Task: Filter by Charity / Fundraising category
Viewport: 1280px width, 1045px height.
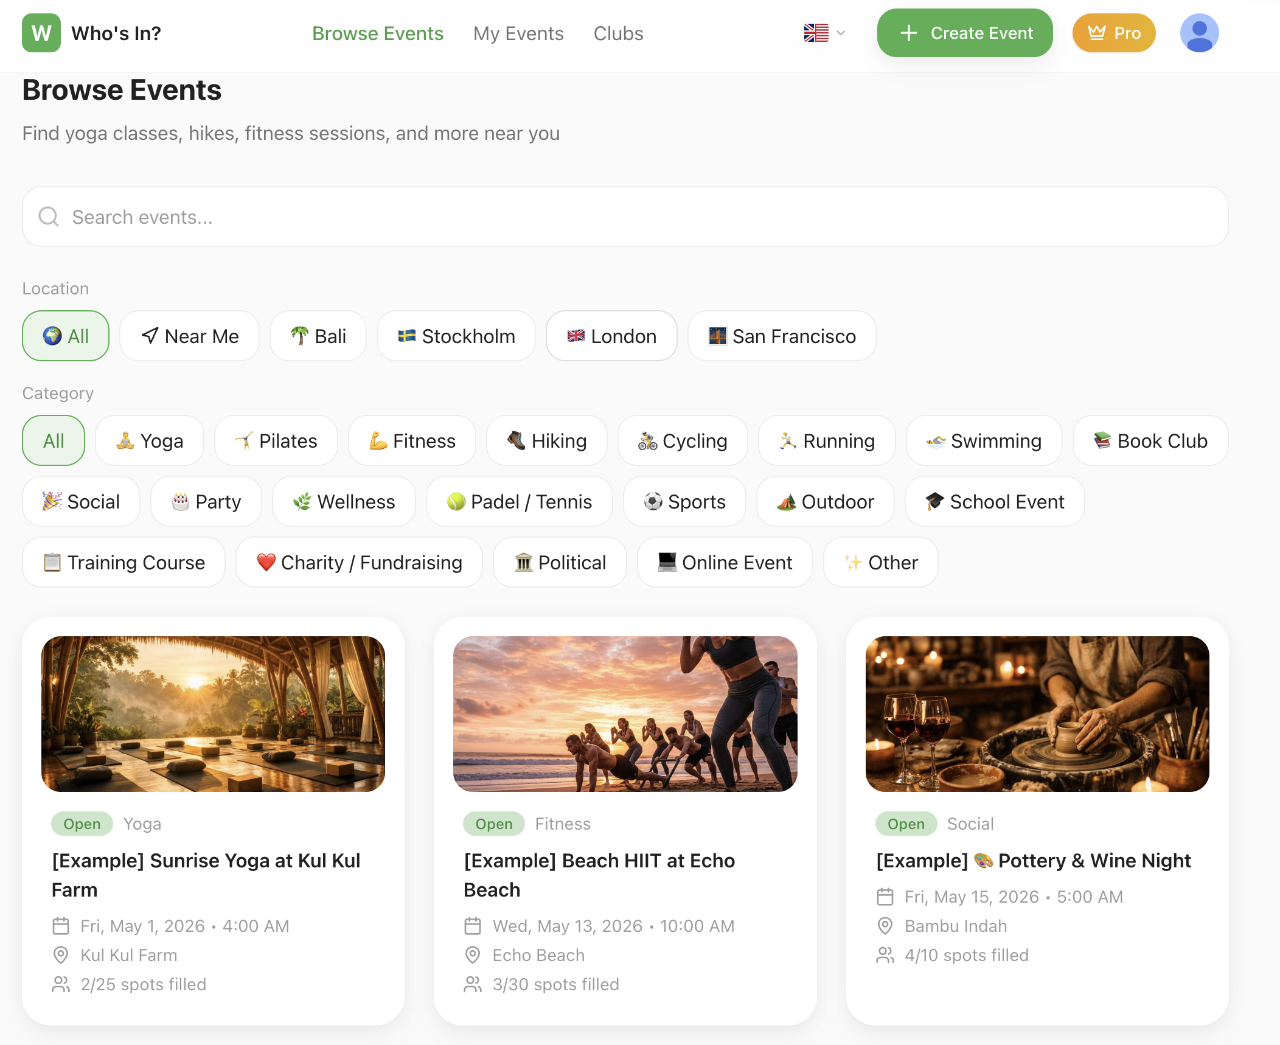Action: coord(359,562)
